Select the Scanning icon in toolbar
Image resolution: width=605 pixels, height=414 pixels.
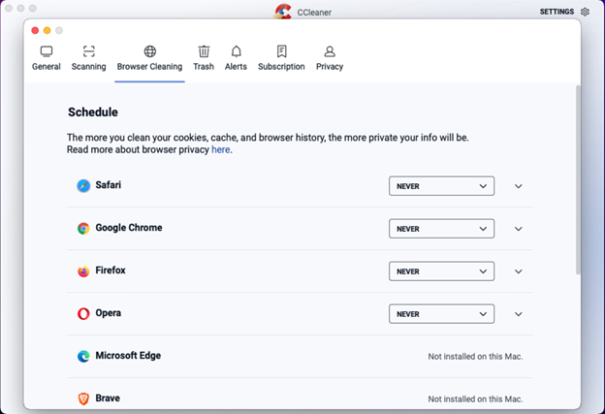(x=89, y=51)
